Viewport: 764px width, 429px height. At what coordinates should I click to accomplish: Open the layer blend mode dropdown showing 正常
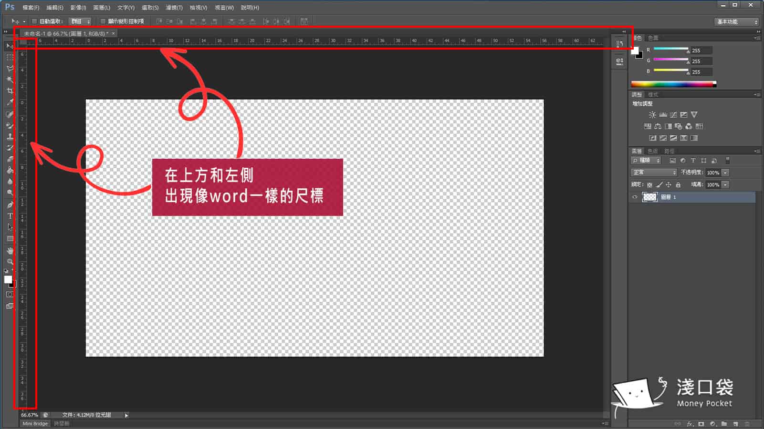[653, 173]
